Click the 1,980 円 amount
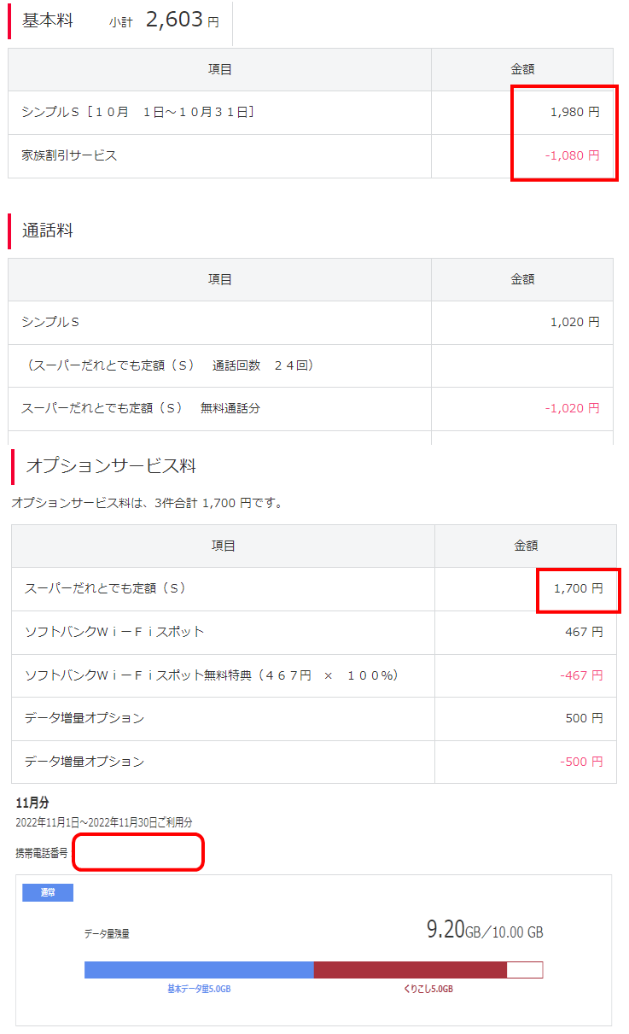The image size is (629, 1034). coord(574,112)
